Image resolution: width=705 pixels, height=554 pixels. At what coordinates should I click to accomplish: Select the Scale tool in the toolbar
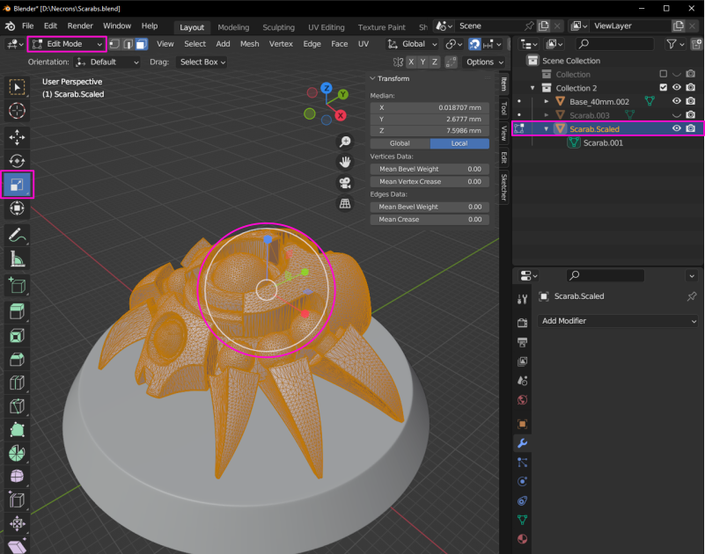(x=17, y=185)
